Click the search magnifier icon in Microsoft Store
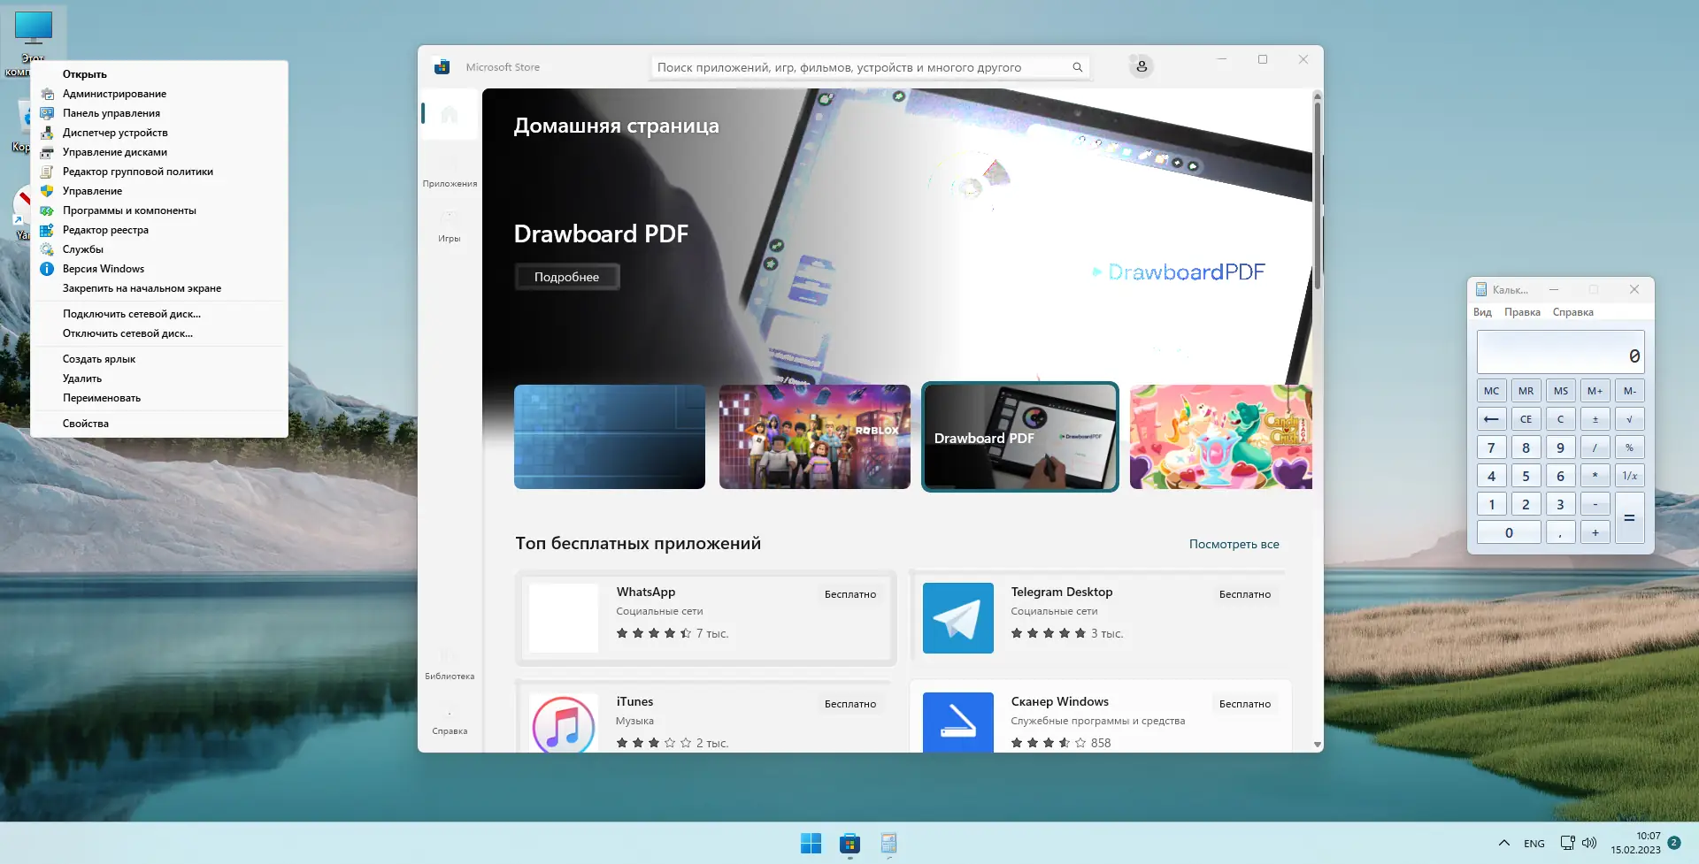1699x864 pixels. [x=1077, y=67]
